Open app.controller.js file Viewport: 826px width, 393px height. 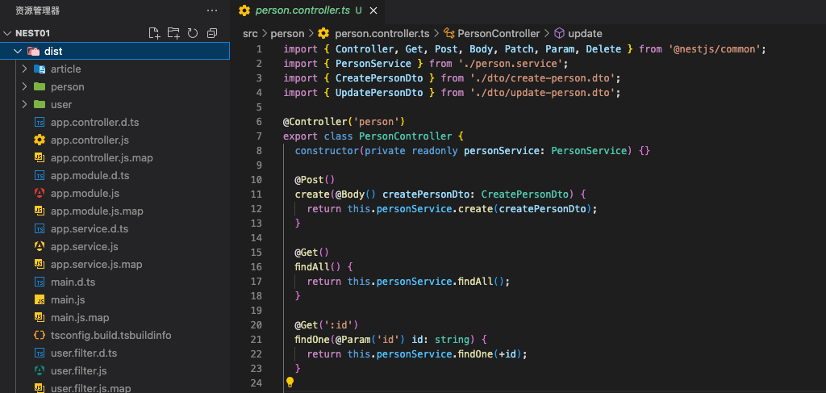tap(90, 140)
